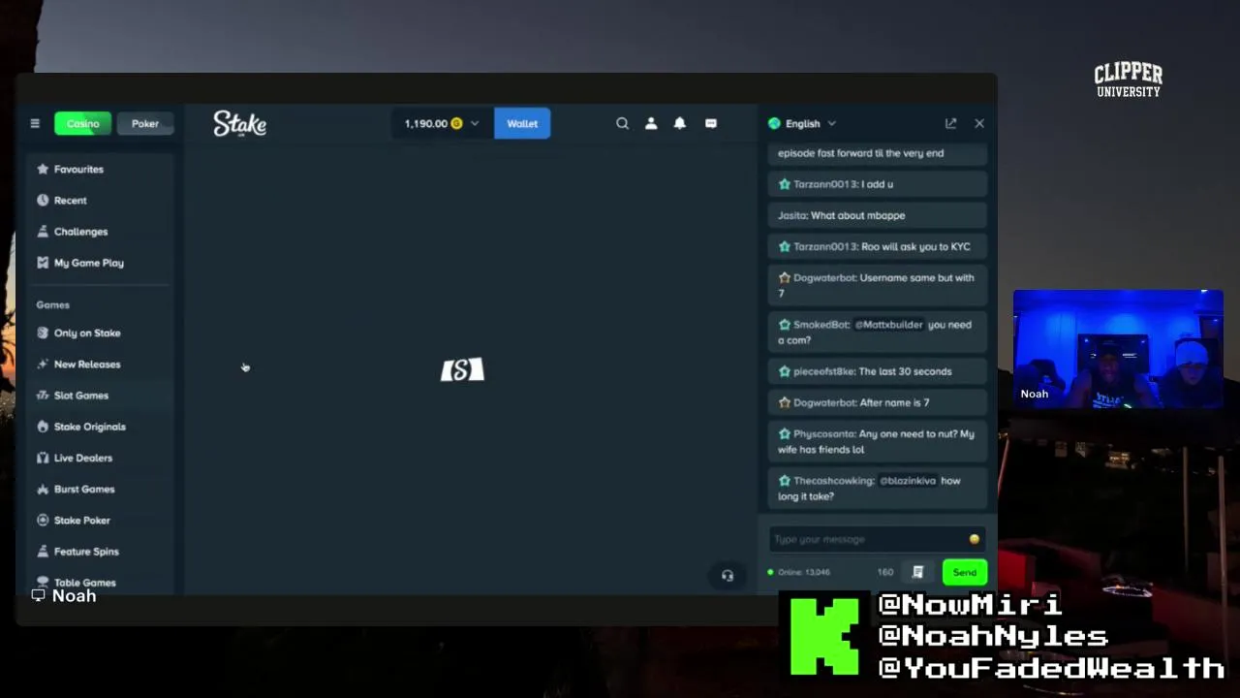Open the Wallet
Viewport: 1240px width, 698px height.
(x=522, y=123)
